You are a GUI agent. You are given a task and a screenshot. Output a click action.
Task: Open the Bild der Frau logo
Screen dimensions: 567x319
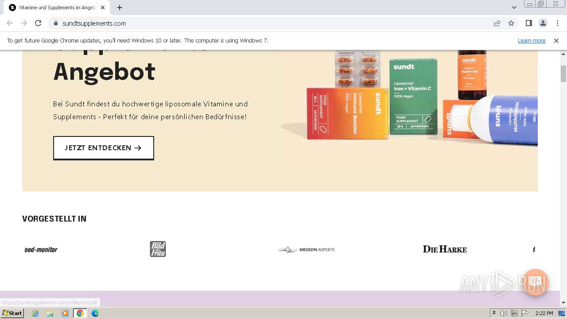click(x=158, y=249)
